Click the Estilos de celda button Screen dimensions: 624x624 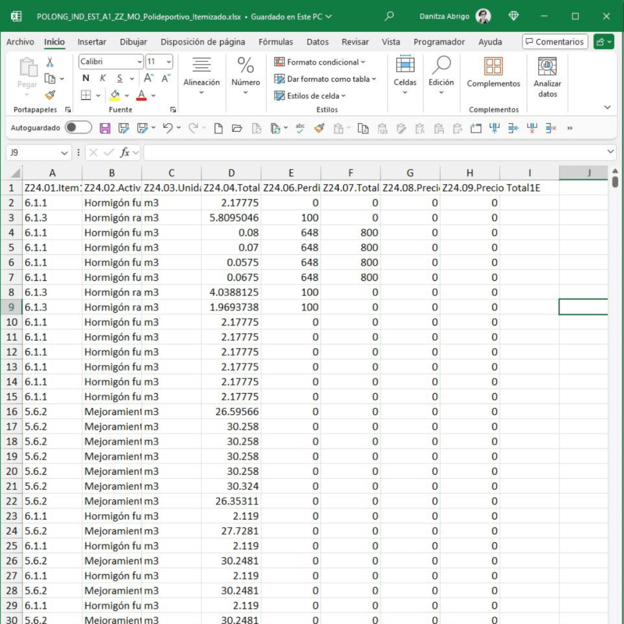tap(311, 96)
